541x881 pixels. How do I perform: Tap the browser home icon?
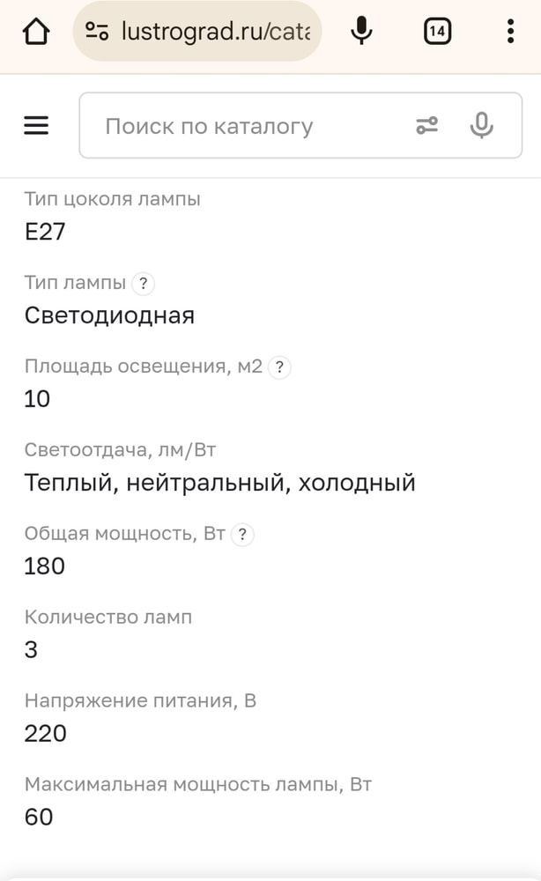[35, 32]
